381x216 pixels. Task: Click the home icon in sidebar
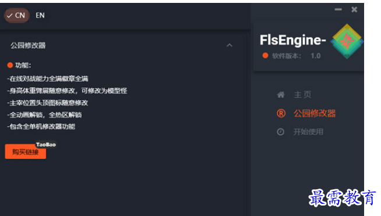click(x=281, y=95)
